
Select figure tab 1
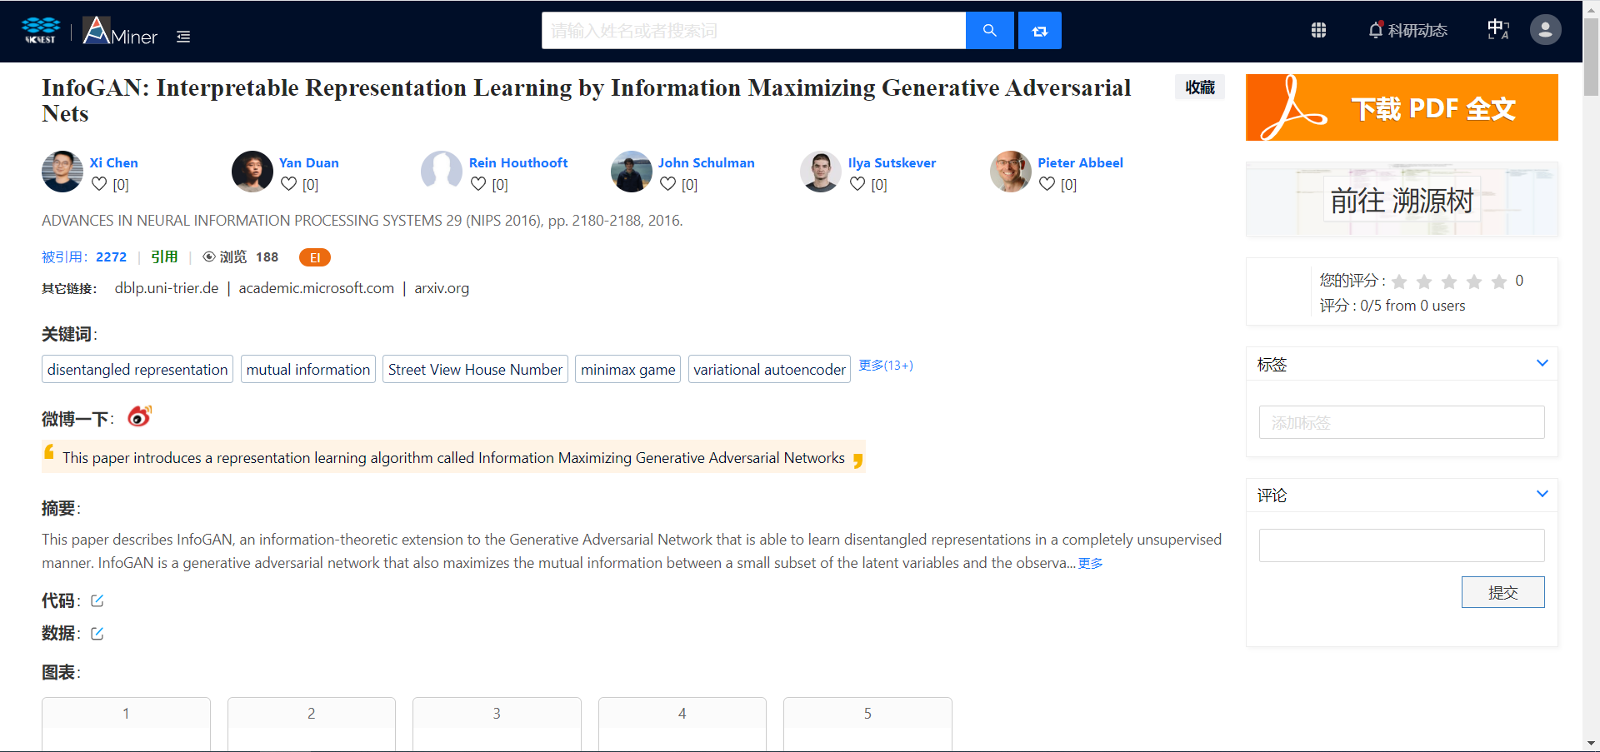126,714
